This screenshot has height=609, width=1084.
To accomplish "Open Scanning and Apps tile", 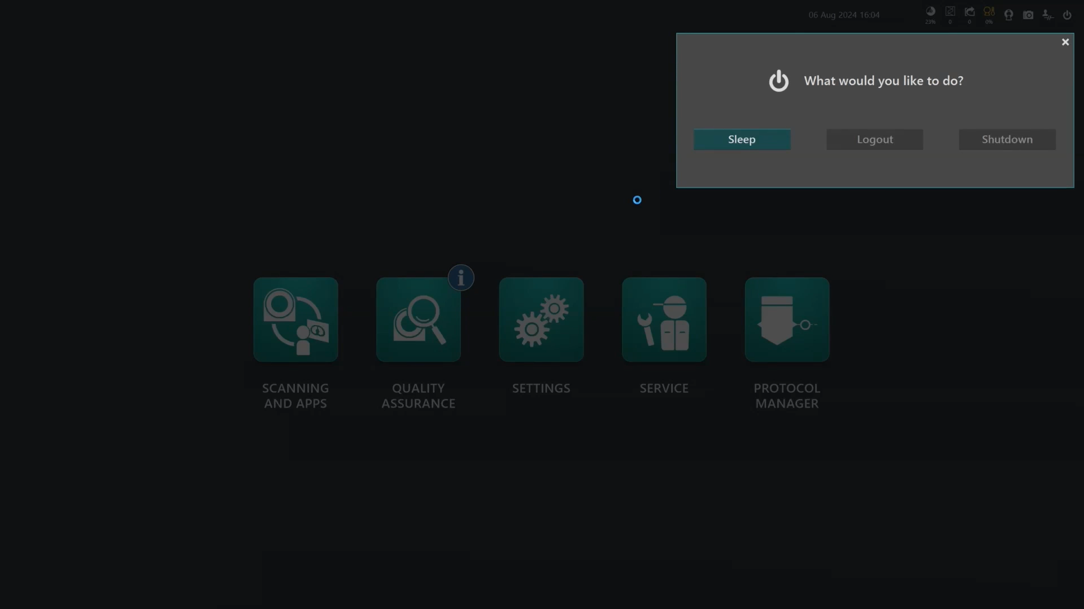I will (x=295, y=319).
